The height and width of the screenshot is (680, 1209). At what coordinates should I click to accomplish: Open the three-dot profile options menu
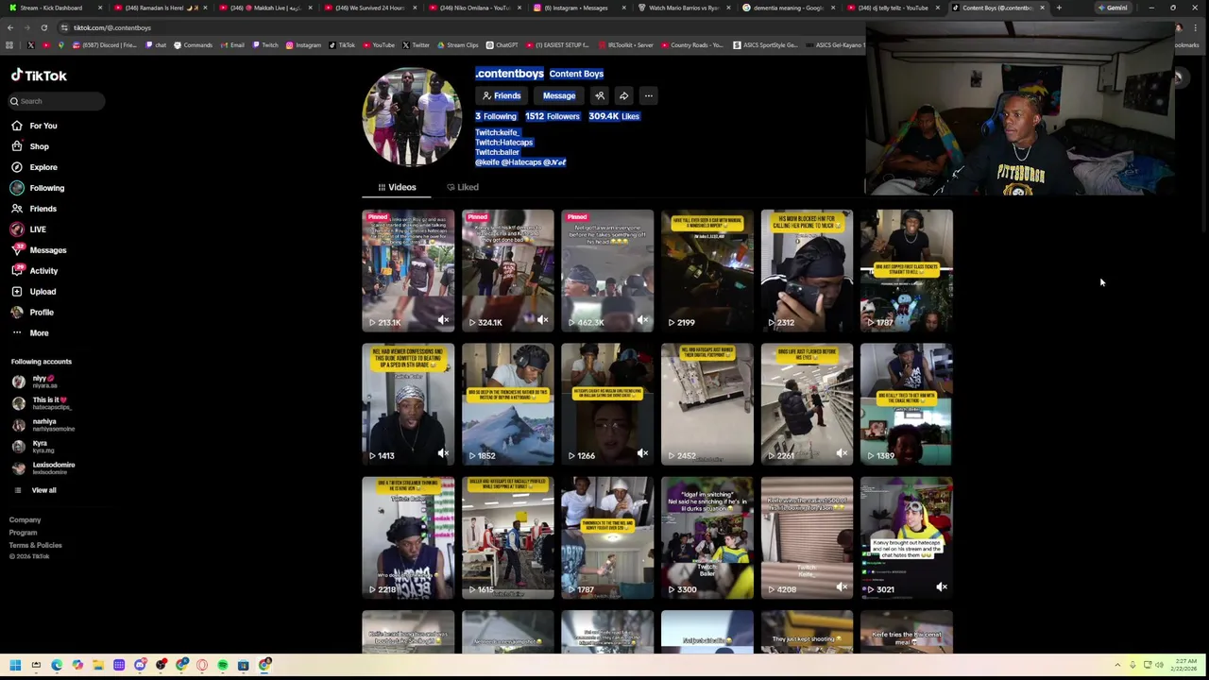(x=648, y=95)
